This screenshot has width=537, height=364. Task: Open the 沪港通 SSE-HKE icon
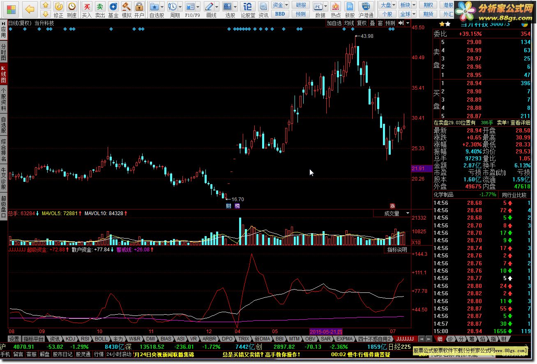(366, 9)
